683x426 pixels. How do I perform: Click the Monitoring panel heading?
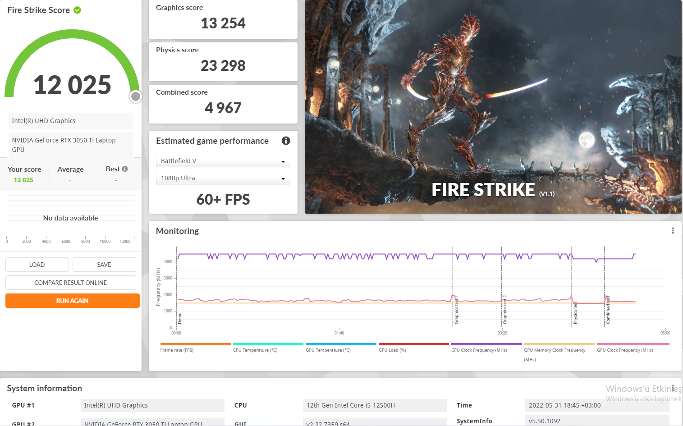pos(177,231)
